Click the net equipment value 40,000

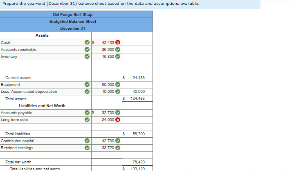point(139,92)
